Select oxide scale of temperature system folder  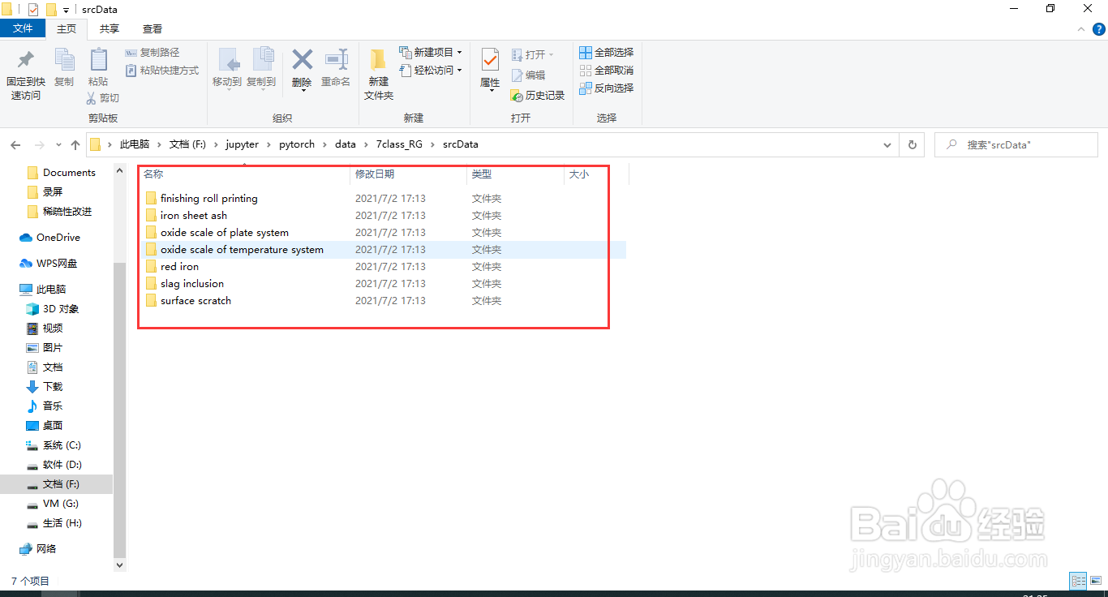(242, 250)
